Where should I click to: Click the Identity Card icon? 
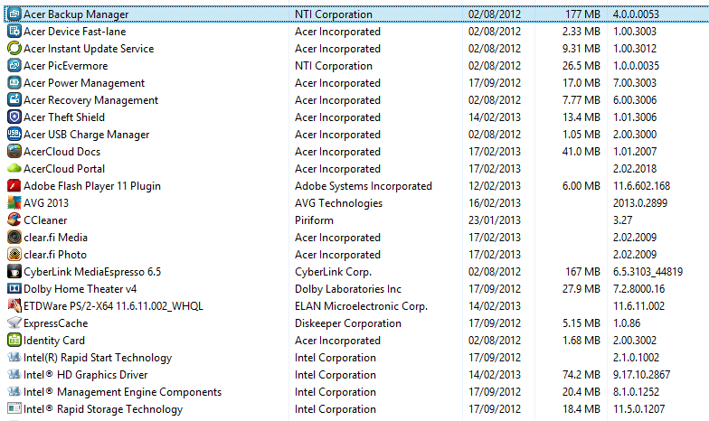click(14, 340)
